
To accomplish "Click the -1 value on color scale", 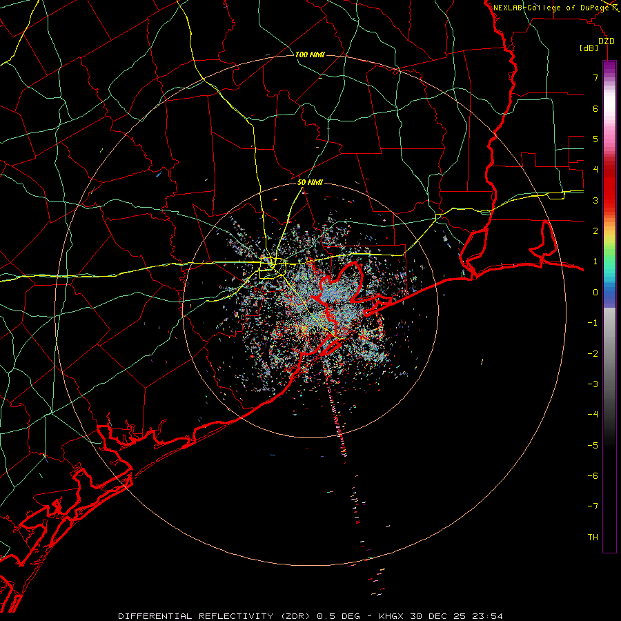I will tap(593, 323).
